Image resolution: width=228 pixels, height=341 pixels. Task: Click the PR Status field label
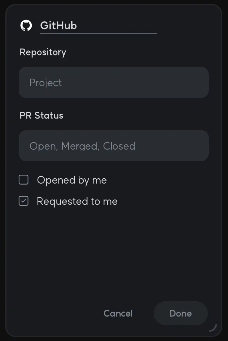click(x=41, y=116)
